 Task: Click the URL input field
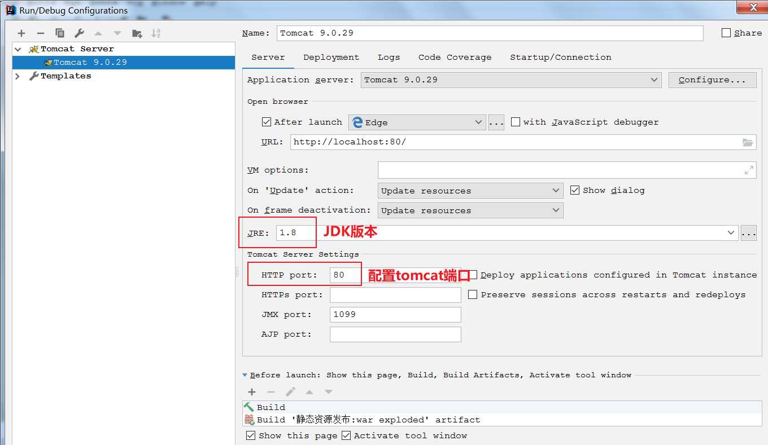click(523, 142)
